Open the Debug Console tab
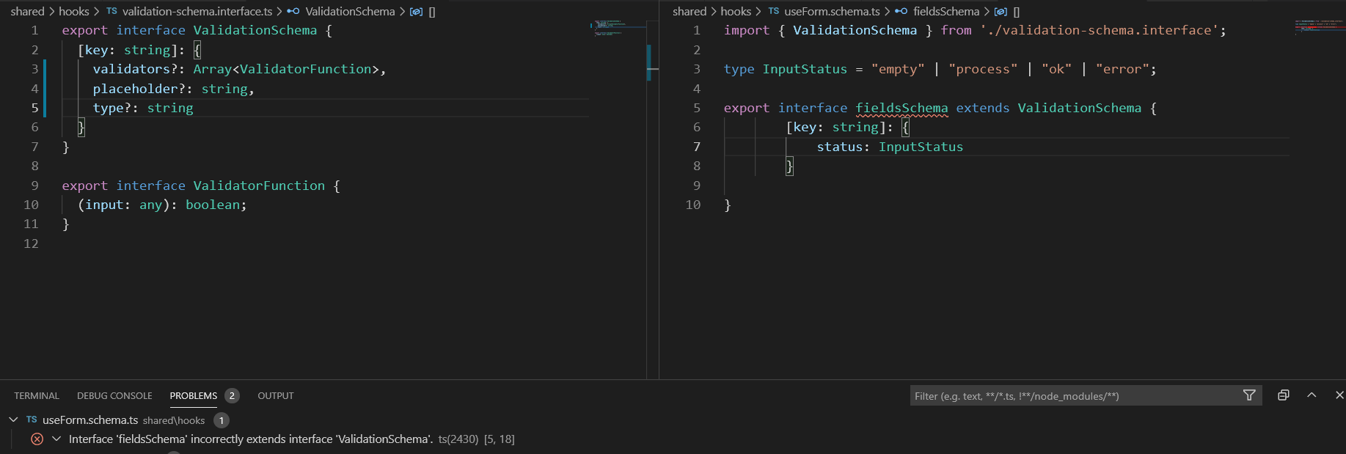The image size is (1346, 454). [x=114, y=395]
